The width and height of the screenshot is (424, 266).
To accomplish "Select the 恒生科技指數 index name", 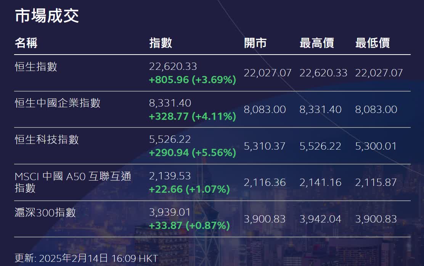I will pos(47,139).
